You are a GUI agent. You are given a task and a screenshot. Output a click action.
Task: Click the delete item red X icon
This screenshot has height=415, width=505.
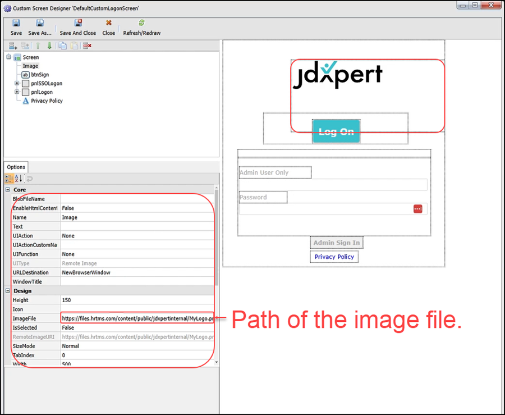coord(87,46)
